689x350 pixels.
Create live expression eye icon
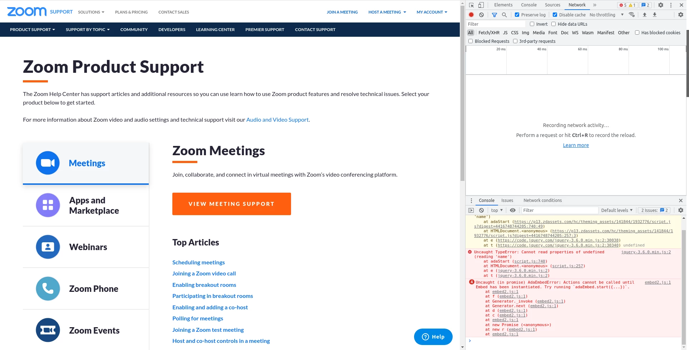513,210
